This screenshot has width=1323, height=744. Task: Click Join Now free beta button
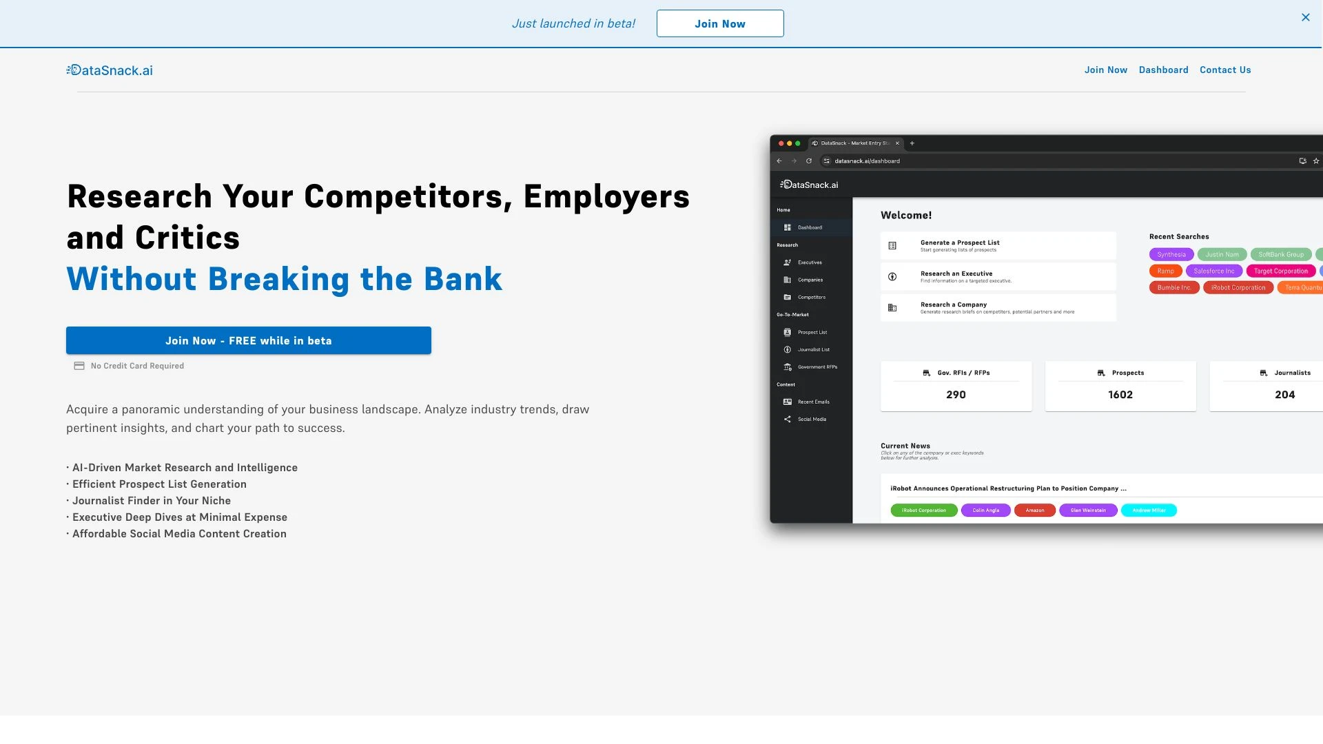coord(248,340)
